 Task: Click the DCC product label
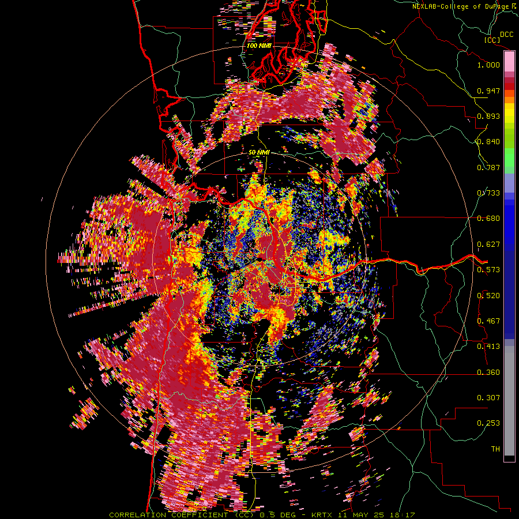(x=506, y=34)
